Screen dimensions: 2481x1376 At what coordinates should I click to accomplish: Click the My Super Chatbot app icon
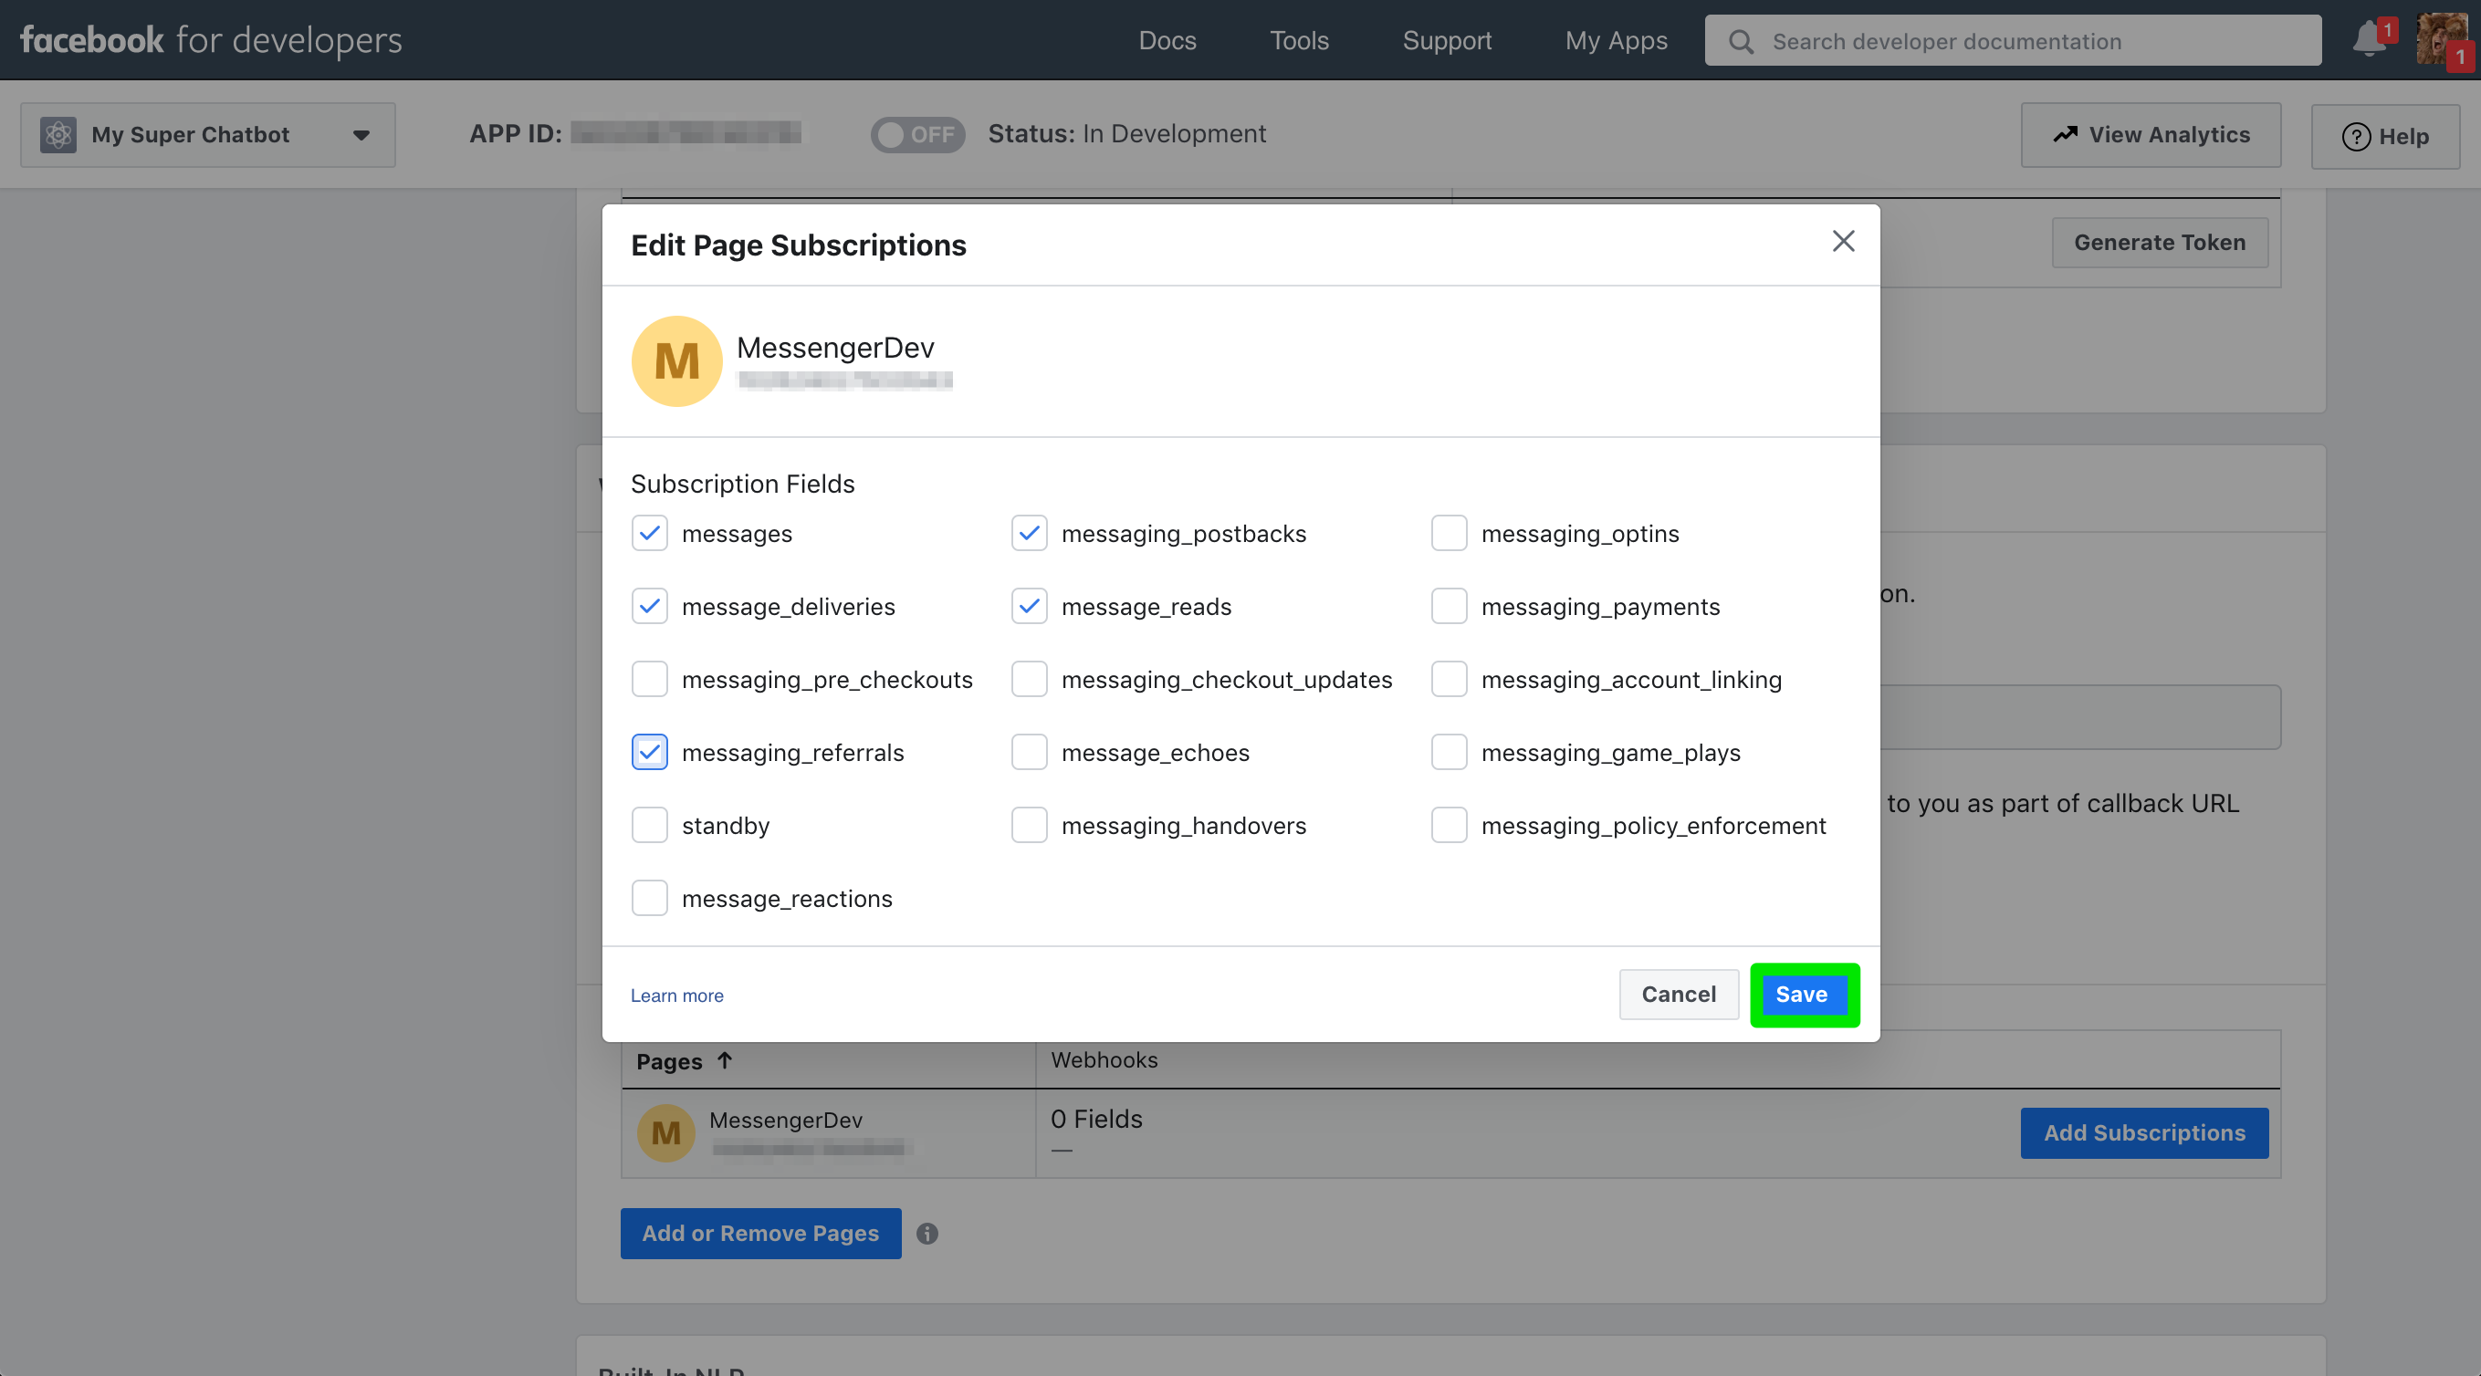coord(58,135)
